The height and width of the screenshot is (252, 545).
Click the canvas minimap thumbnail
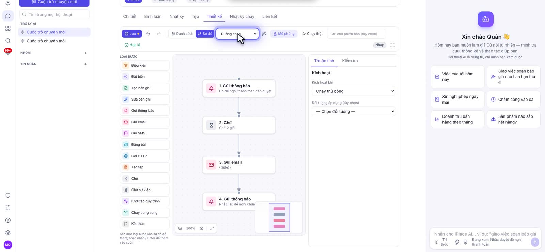pos(279,217)
